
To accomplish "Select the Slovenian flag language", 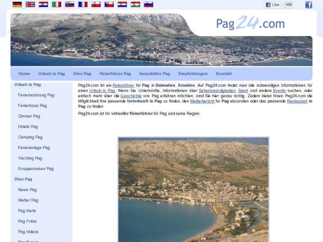I will [x=70, y=4].
